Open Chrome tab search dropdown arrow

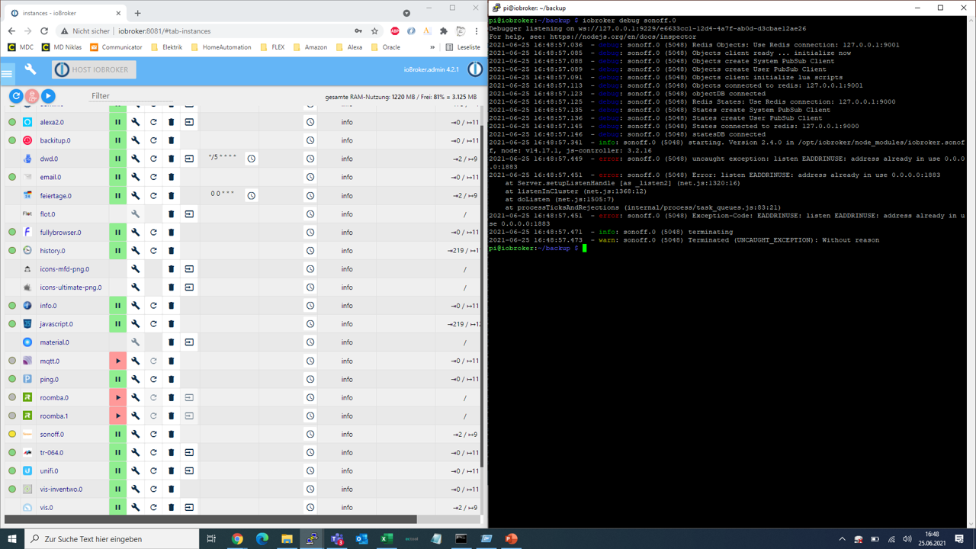(x=406, y=13)
